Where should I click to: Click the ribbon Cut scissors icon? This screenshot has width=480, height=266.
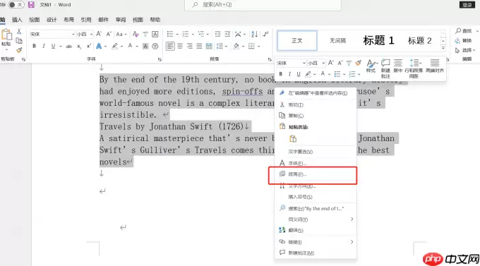(19, 31)
